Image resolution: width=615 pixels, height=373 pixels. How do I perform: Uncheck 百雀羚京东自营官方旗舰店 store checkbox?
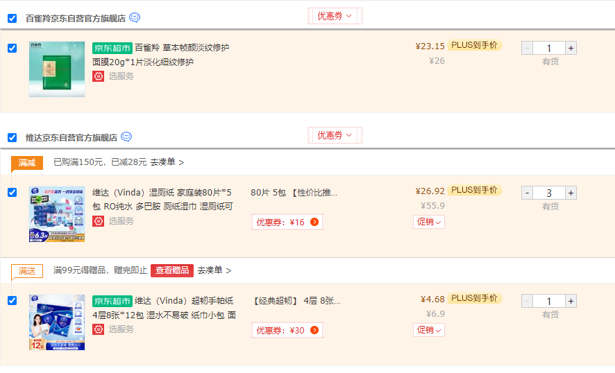(x=12, y=19)
